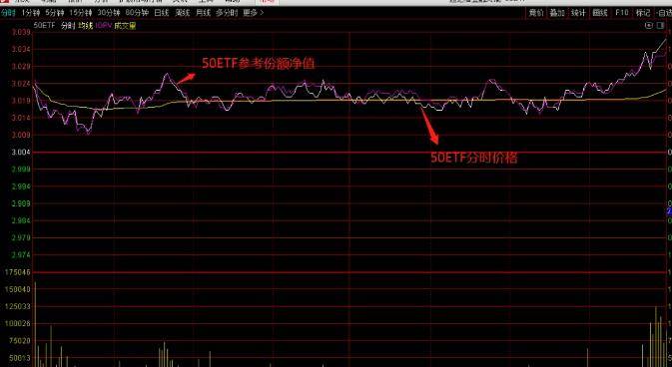The height and width of the screenshot is (367, 672).
Task: Click the 3.014 price axis label
Action: pos(21,118)
